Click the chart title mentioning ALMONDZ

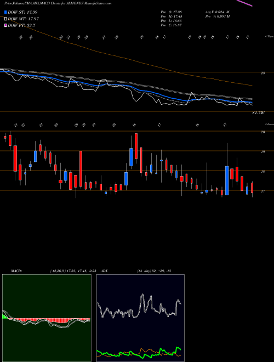(x=58, y=3)
